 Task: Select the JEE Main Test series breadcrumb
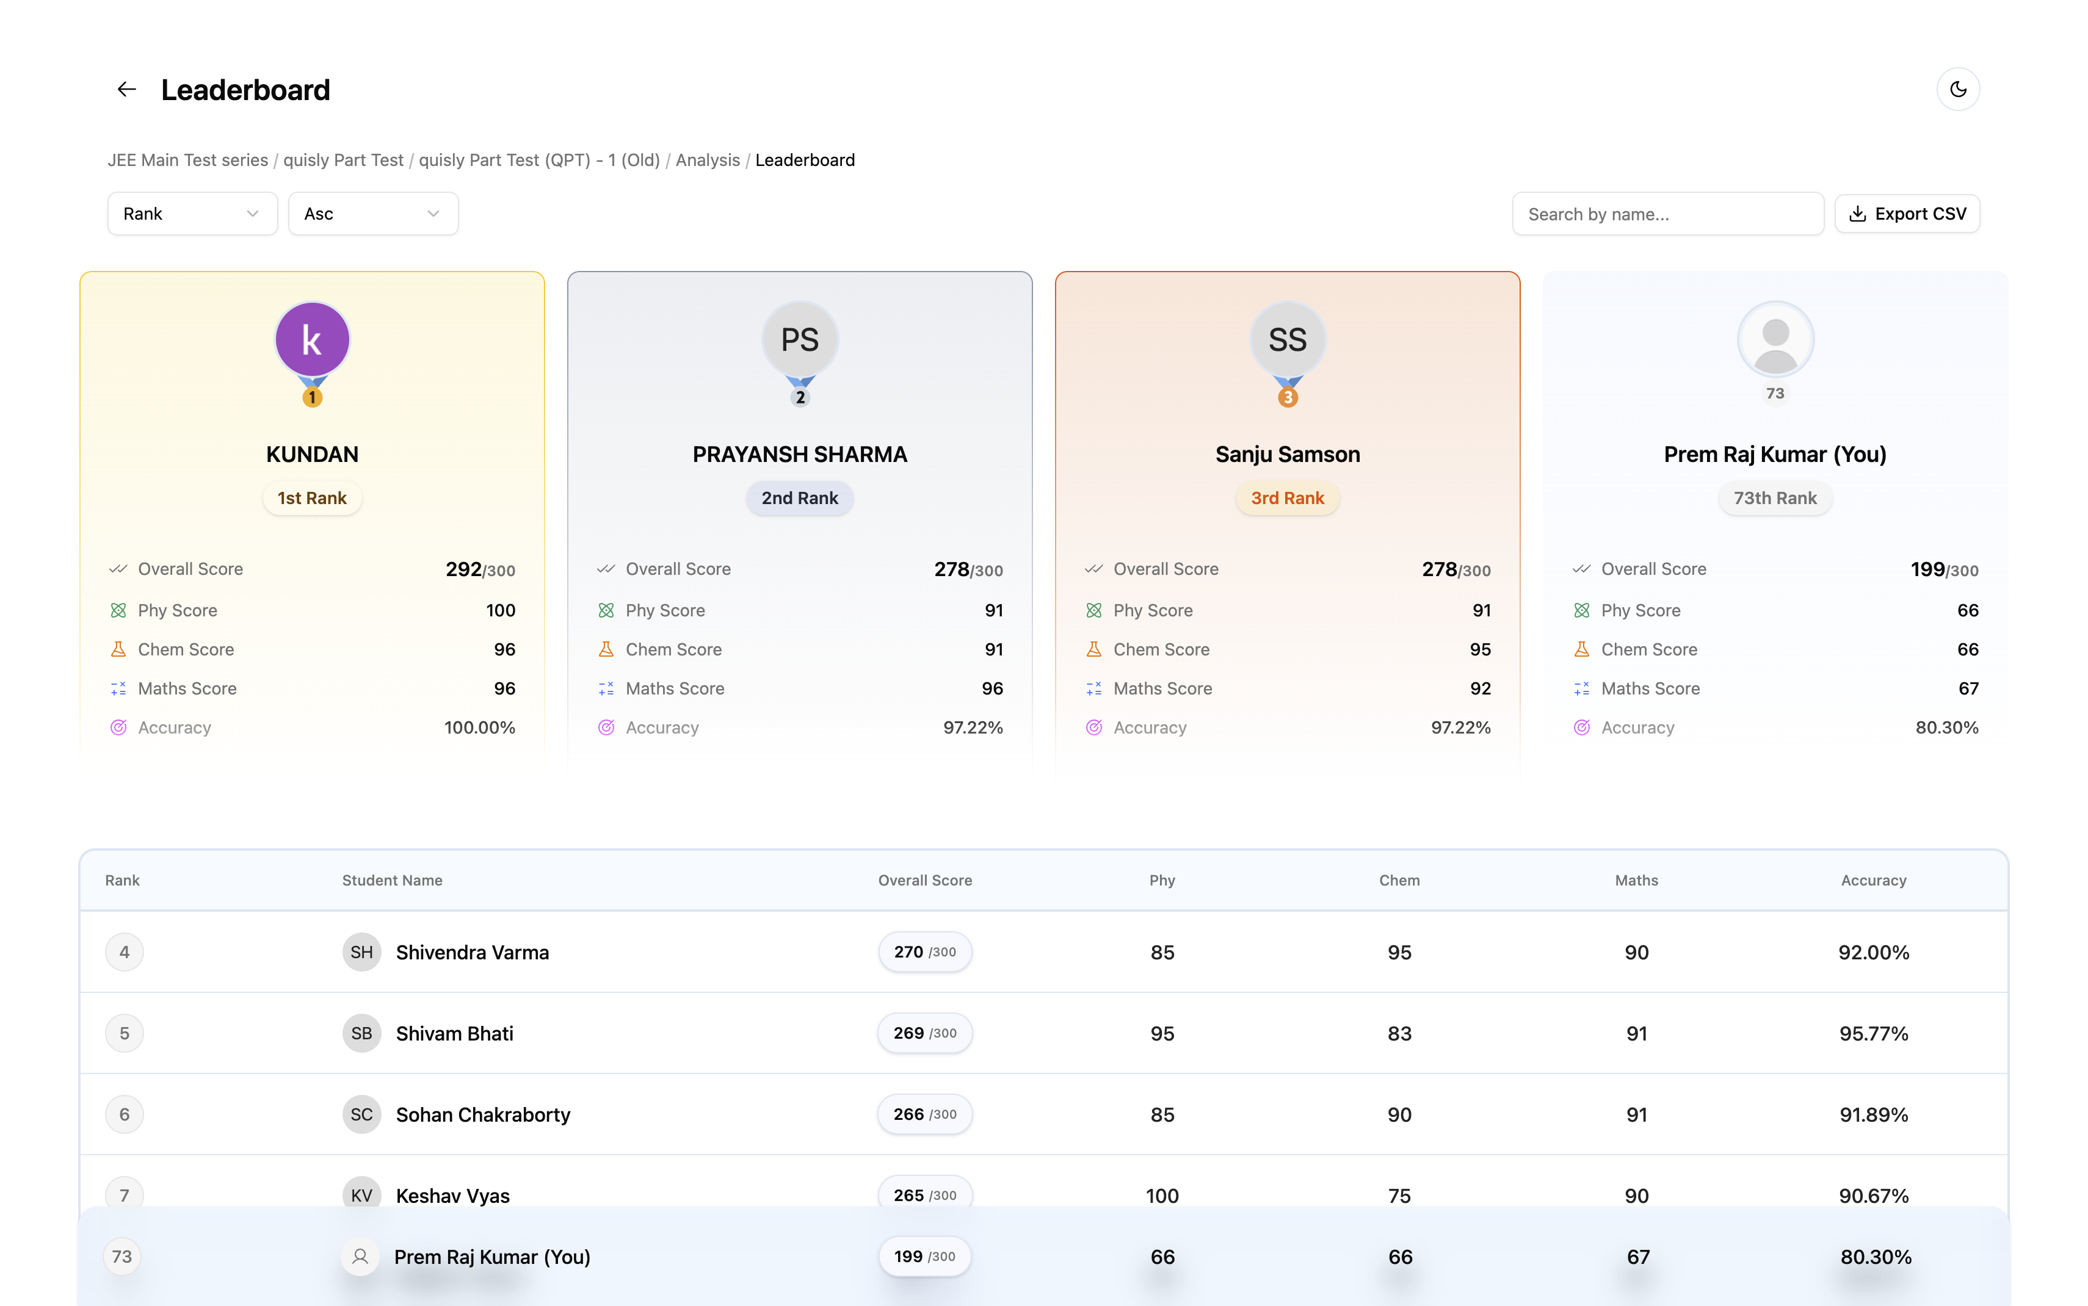coord(187,160)
